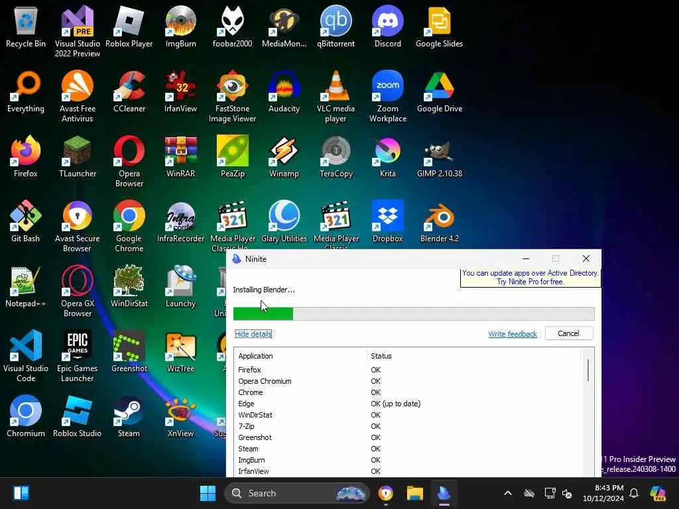
Task: Click the Ninite installation progress bar
Action: click(x=414, y=313)
